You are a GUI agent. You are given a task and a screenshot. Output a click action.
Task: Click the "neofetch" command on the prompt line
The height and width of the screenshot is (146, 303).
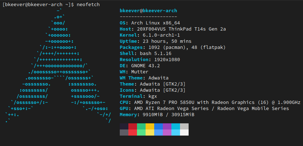[x=88, y=4]
